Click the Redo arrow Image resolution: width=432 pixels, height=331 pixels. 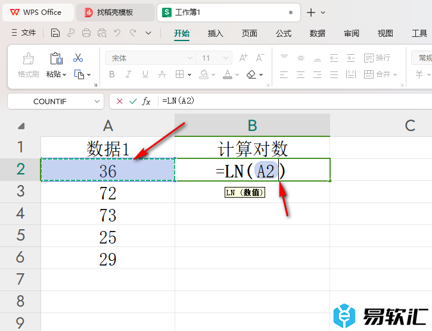133,33
